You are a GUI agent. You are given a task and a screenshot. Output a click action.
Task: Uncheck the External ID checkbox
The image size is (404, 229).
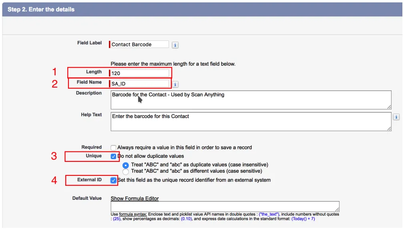click(x=113, y=180)
